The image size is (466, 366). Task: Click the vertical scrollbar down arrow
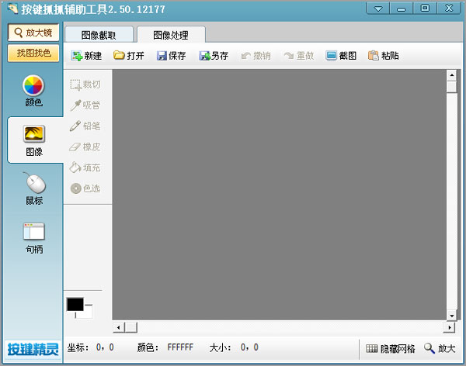[450, 315]
